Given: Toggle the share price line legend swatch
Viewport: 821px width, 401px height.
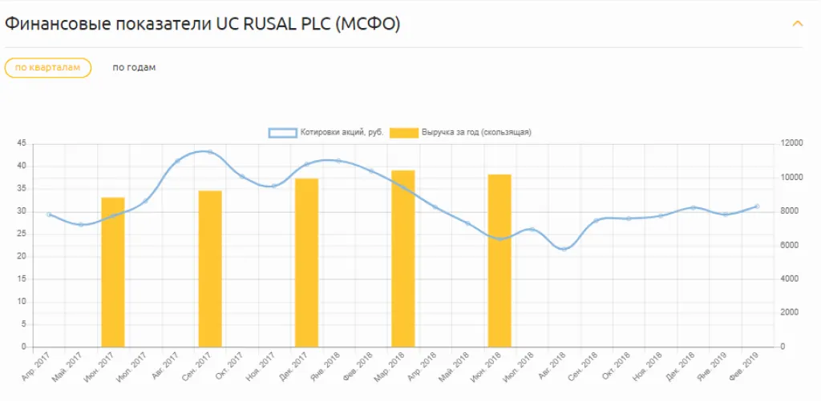Looking at the screenshot, I should [x=282, y=133].
